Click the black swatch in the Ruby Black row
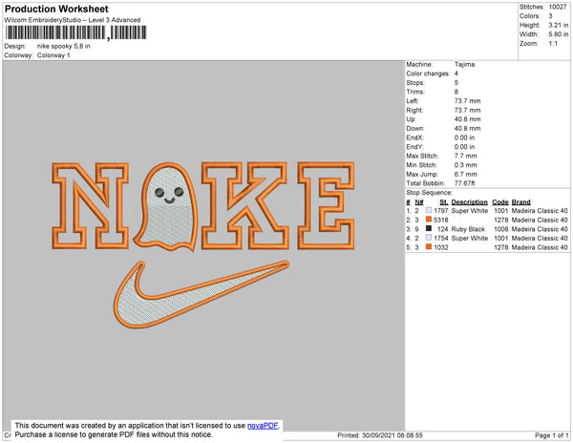The height and width of the screenshot is (443, 573). point(429,228)
